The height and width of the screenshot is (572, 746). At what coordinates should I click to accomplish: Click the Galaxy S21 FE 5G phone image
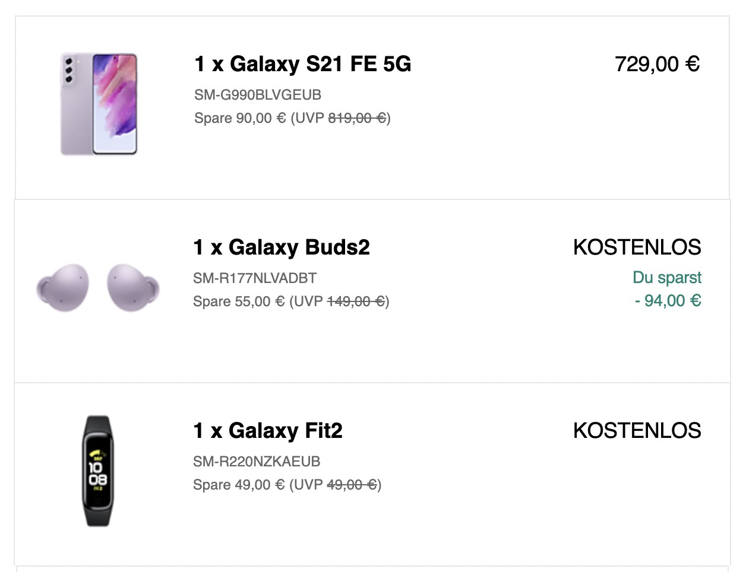99,104
